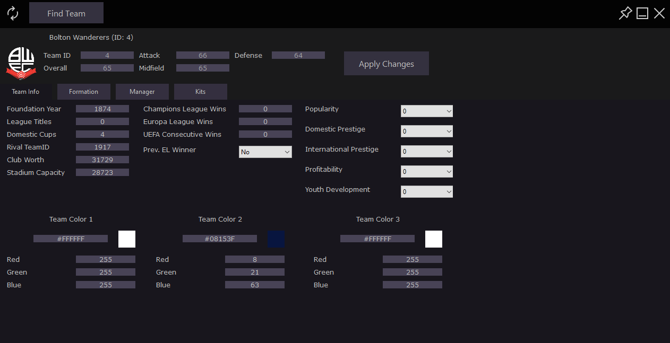The height and width of the screenshot is (343, 670).
Task: Edit Team Color 3 Green value
Action: [413, 272]
